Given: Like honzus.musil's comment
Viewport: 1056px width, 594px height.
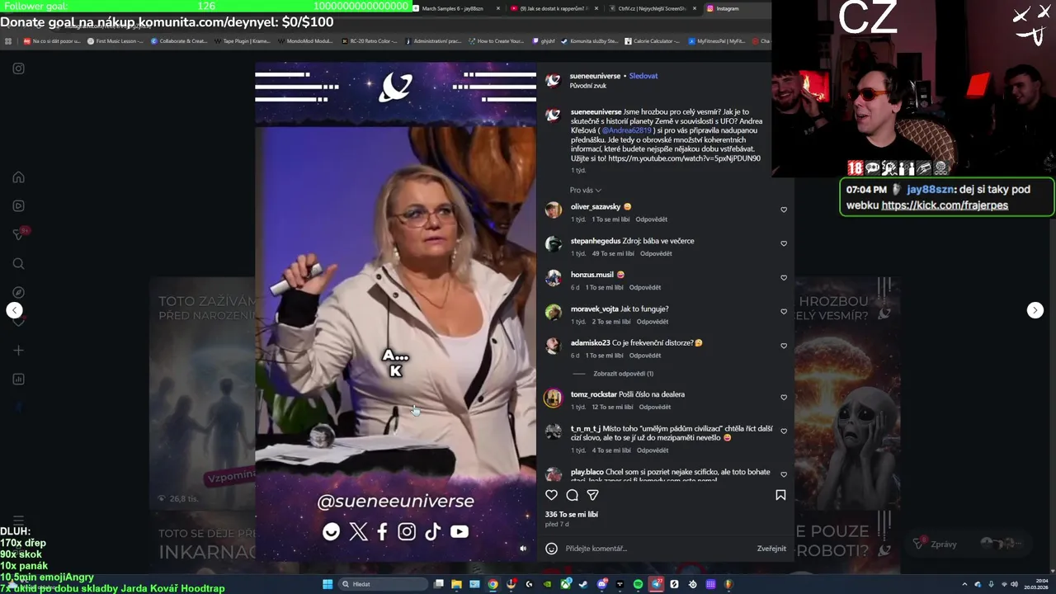Looking at the screenshot, I should 784,277.
